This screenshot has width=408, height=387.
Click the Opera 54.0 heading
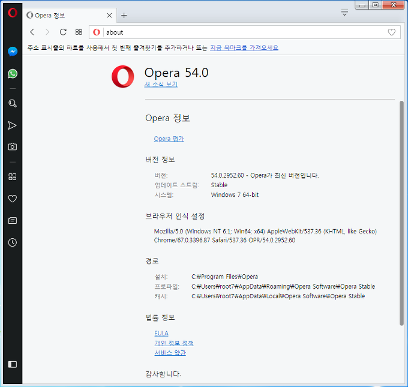[x=176, y=73]
